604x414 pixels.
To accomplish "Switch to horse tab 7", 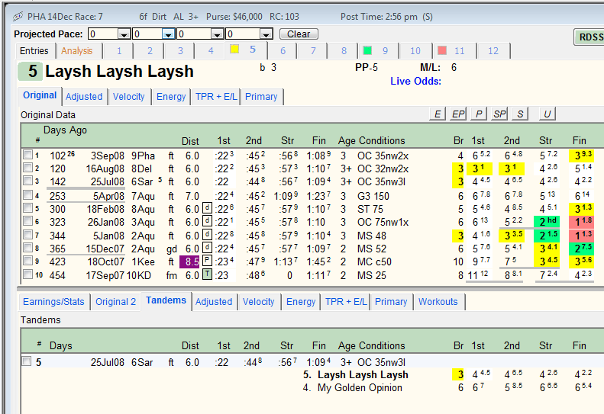I will (313, 51).
